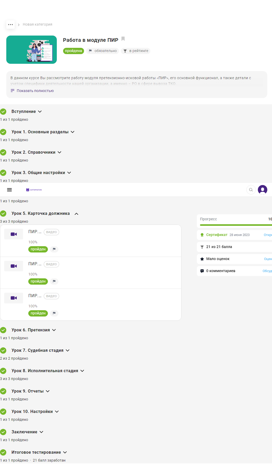Screen dimensions: 272x466
Task: Click the search magnifier icon
Action: [251, 190]
